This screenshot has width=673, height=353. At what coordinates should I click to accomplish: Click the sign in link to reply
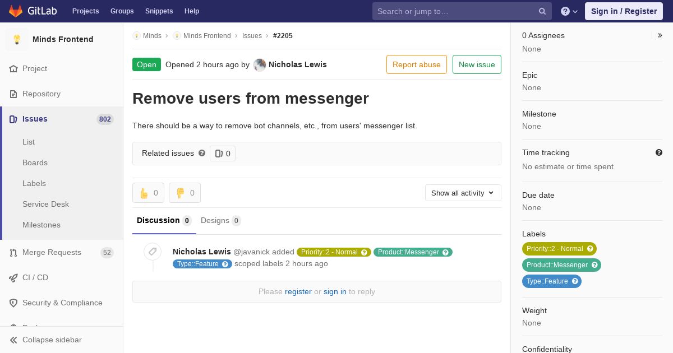tap(335, 291)
